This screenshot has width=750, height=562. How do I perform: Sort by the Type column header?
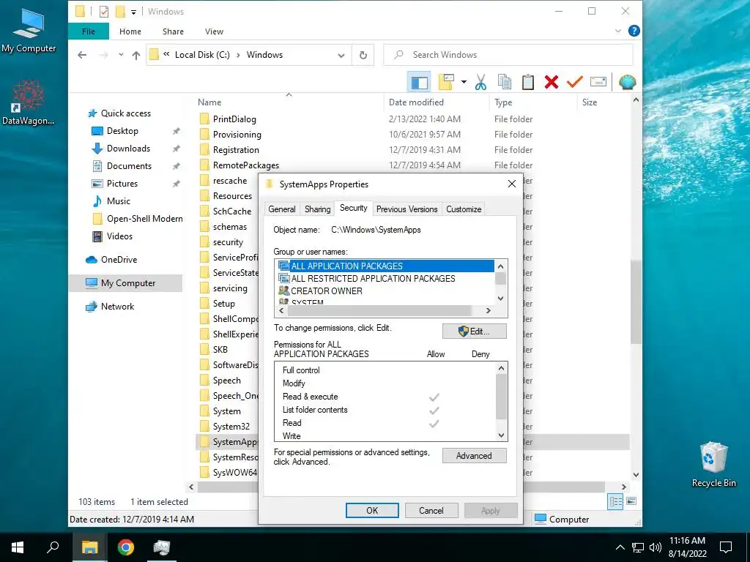(503, 102)
